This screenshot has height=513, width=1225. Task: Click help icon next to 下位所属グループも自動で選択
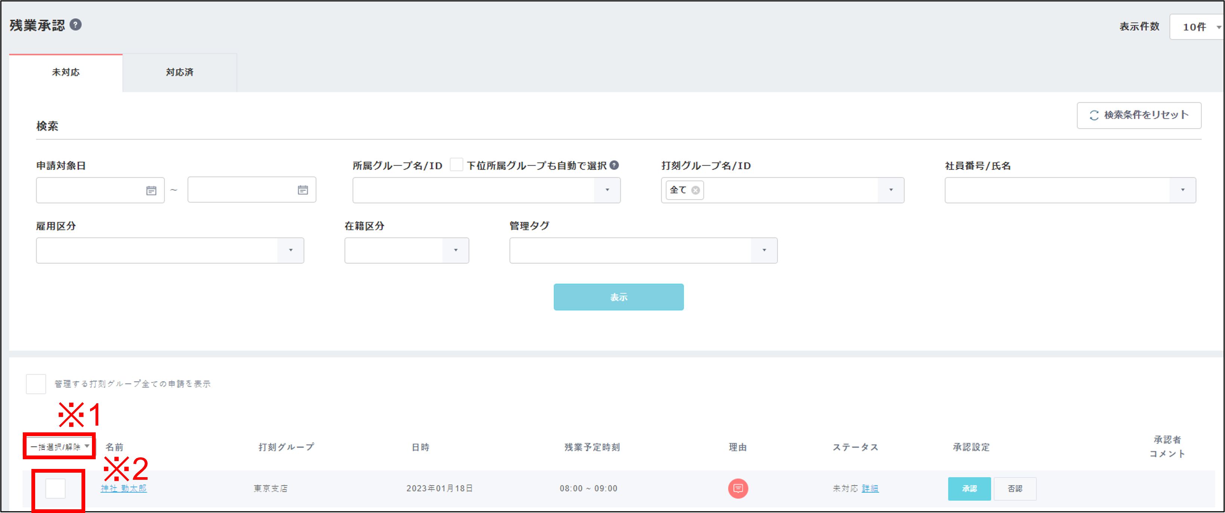(615, 165)
